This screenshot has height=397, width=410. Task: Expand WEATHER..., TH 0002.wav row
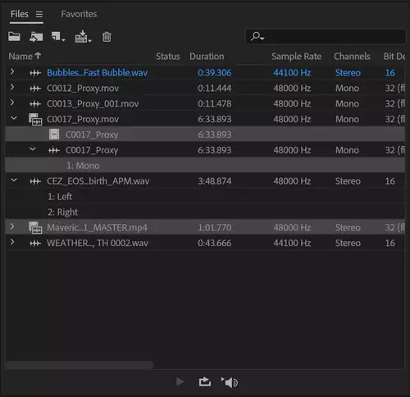pos(12,242)
